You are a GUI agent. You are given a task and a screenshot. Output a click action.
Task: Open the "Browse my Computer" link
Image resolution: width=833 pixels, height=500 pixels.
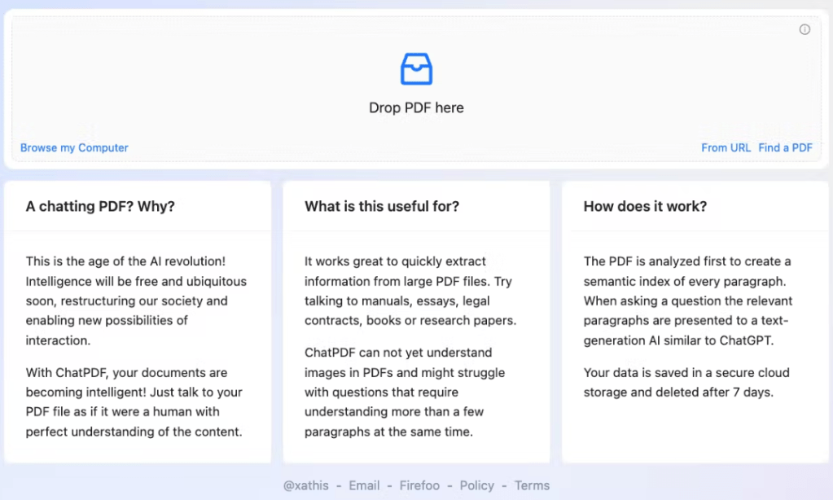click(x=74, y=147)
